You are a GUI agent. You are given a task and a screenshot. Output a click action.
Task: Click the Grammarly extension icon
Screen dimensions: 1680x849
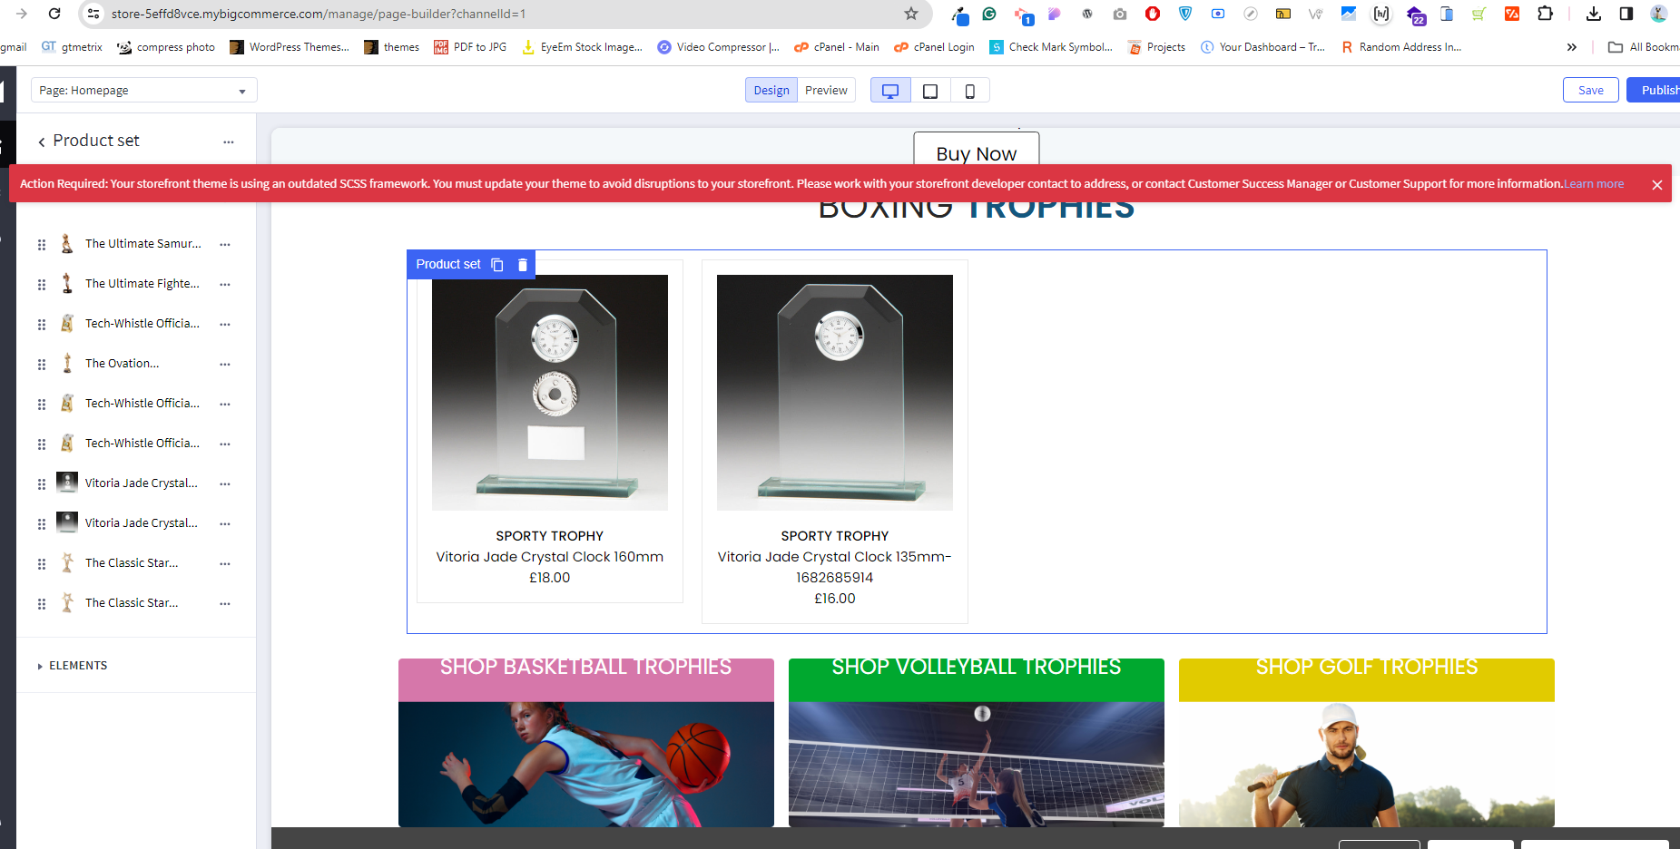[989, 14]
